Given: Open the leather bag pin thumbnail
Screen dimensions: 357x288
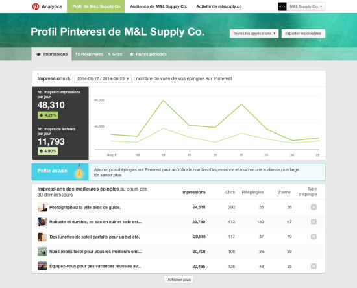Looking at the screenshot, I should click(x=42, y=222).
